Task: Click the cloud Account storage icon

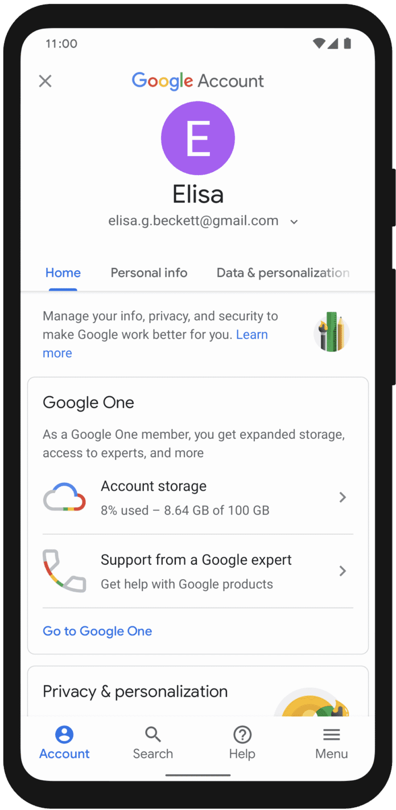Action: 64,497
